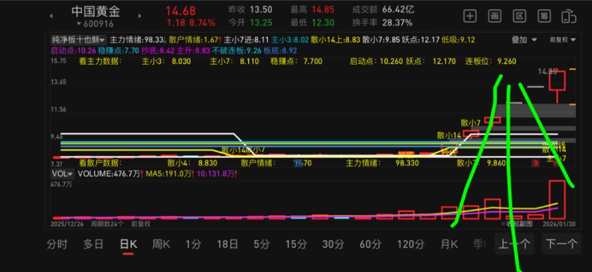Select the 30分 period tab
Image resolution: width=592 pixels, height=272 pixels.
[x=333, y=244]
